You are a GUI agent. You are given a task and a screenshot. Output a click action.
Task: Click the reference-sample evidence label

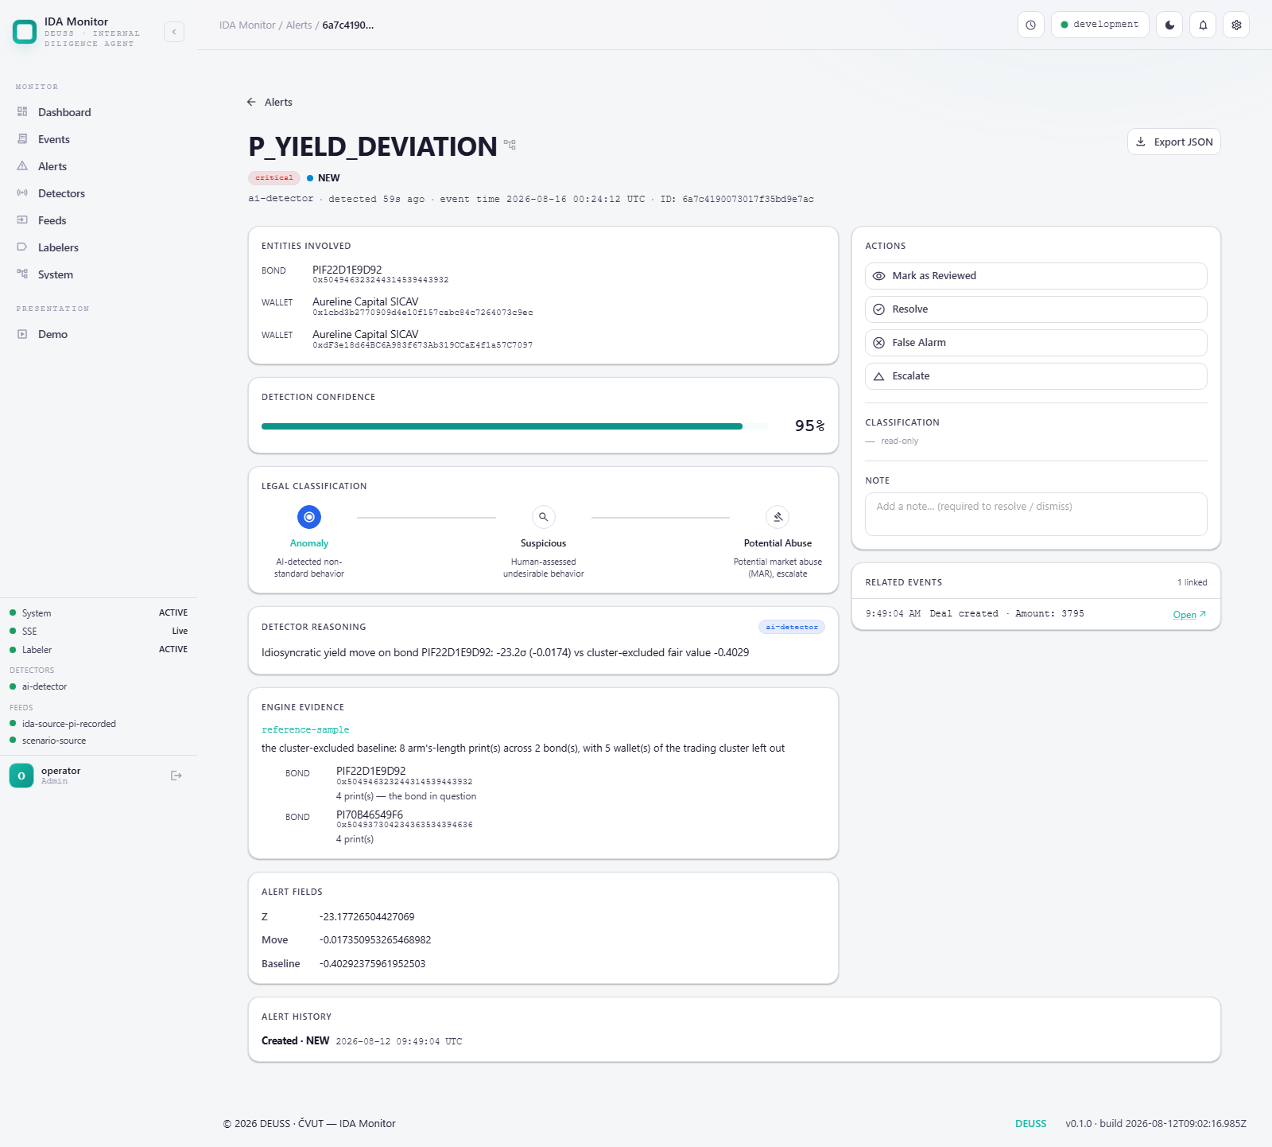point(305,729)
